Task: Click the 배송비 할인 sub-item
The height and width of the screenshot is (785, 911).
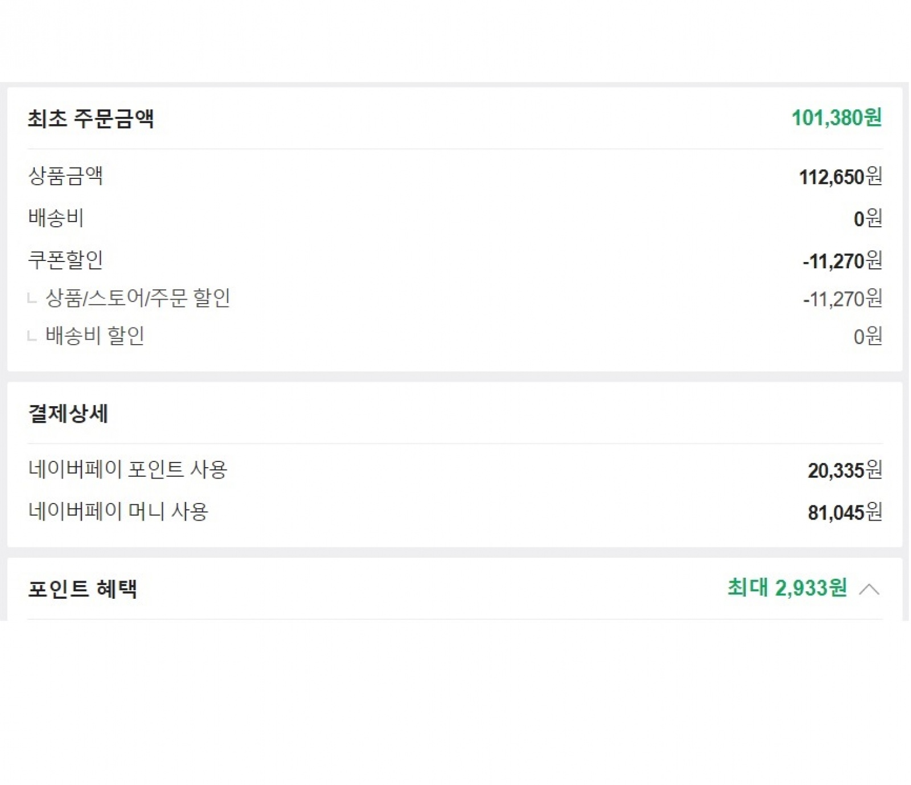Action: click(95, 336)
